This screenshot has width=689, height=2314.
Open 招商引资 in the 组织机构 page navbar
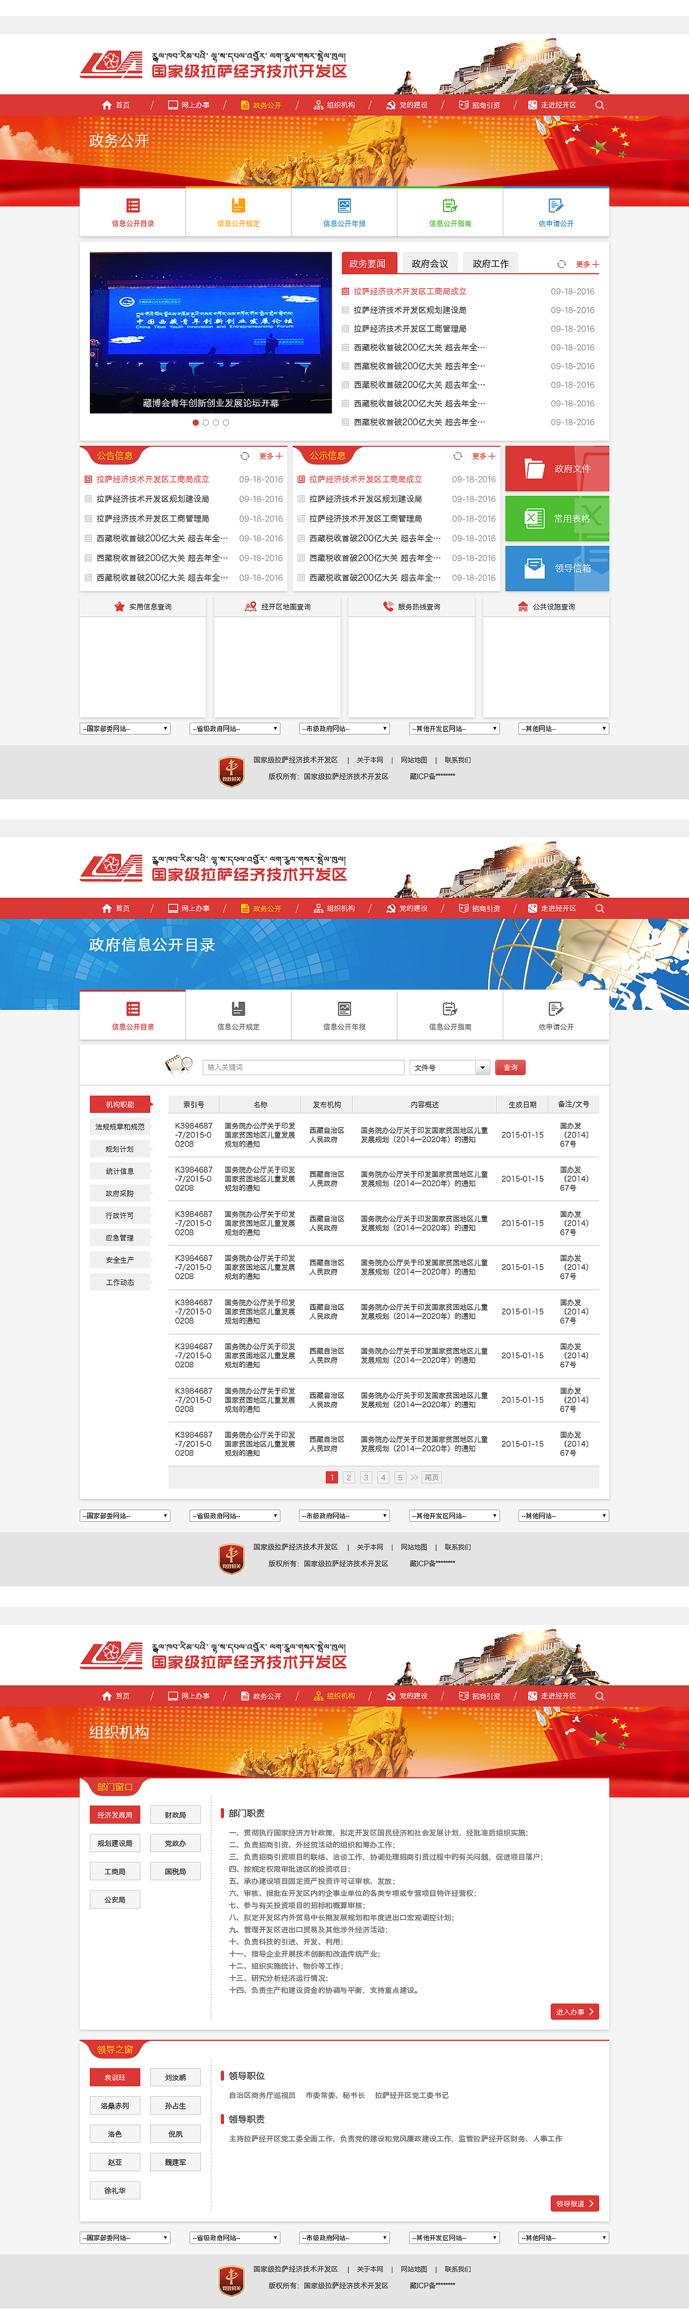(480, 1696)
